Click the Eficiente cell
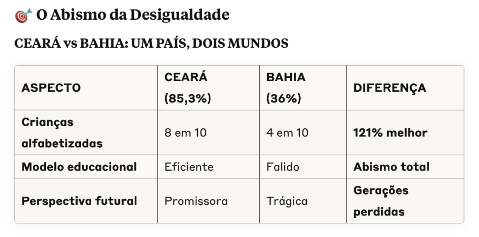 189,167
